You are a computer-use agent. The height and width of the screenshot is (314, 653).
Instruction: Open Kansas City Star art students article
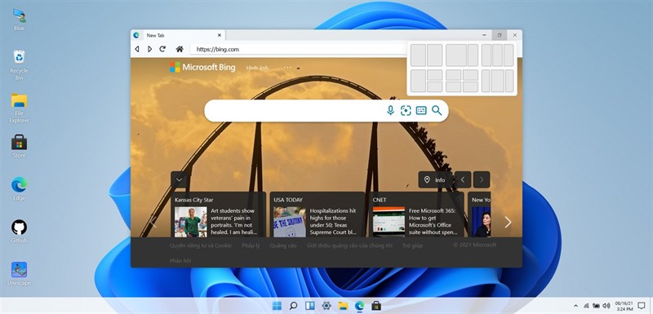219,214
